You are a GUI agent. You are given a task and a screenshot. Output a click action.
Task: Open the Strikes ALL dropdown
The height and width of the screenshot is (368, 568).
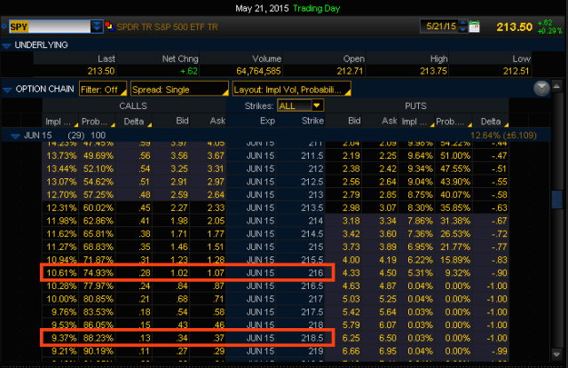coord(300,106)
